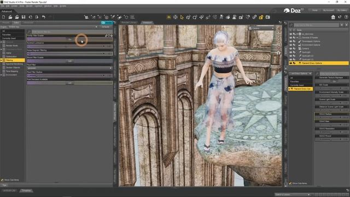Toggle visibility of Environment Options node

[x=290, y=45]
